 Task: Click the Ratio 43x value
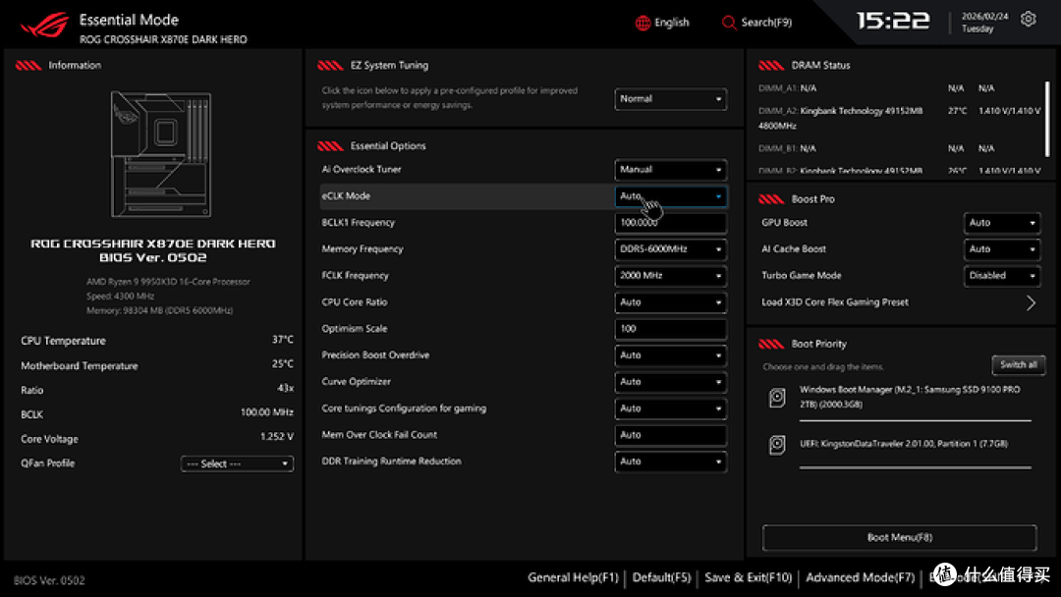[x=286, y=388]
